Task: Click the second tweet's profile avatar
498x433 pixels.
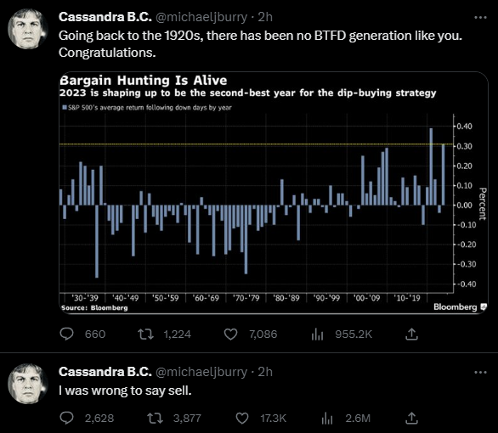Action: 28,384
